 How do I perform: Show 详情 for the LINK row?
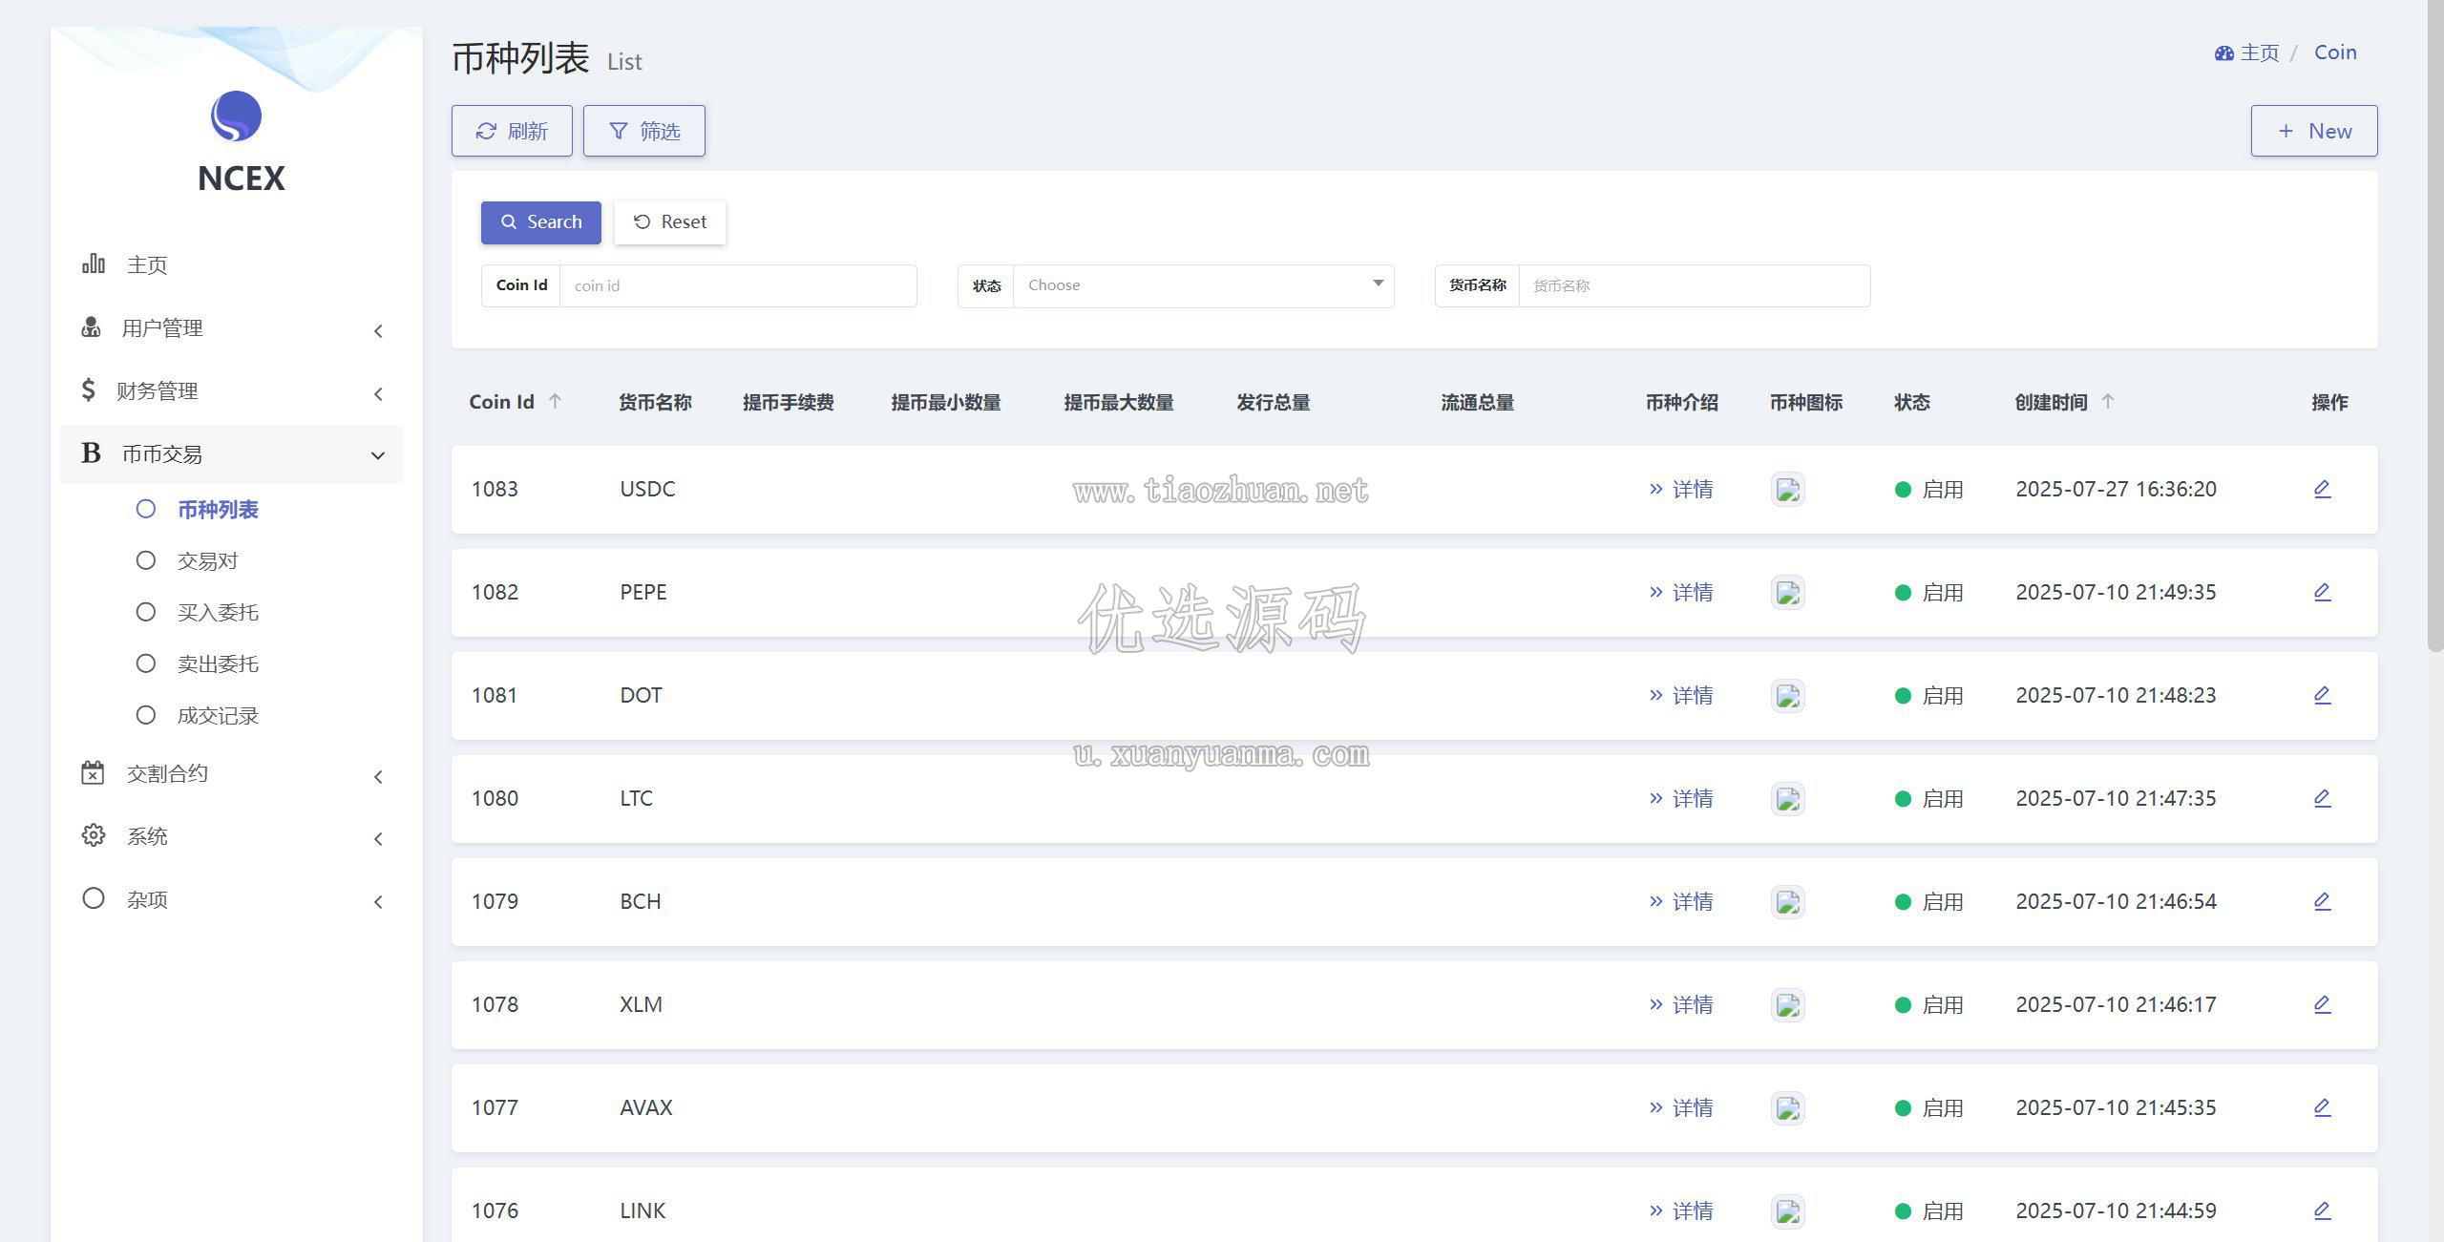1681,1210
